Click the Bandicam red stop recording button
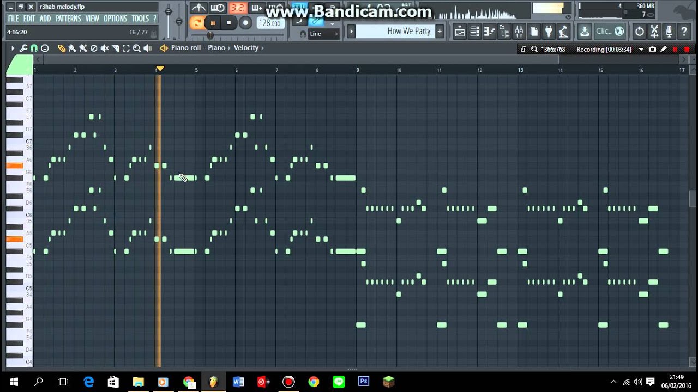698x392 pixels. point(687,50)
